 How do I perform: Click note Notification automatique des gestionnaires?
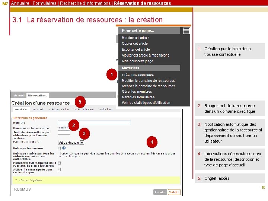tap(230, 133)
